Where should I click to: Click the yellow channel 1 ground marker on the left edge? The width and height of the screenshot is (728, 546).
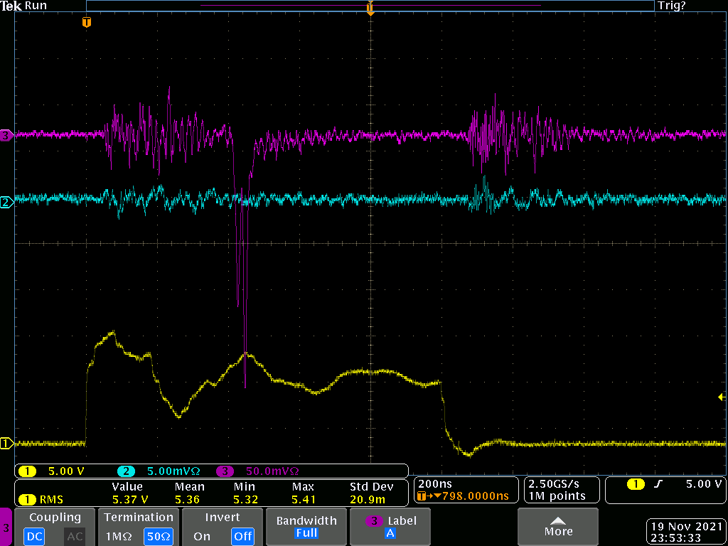(x=6, y=444)
